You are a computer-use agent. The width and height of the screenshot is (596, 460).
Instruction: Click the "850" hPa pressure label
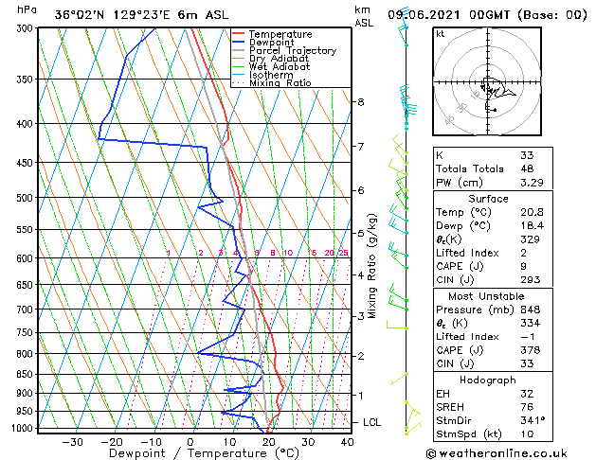point(27,374)
